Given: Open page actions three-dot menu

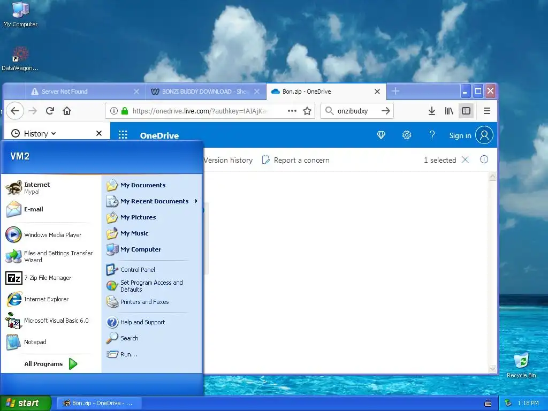Looking at the screenshot, I should (x=292, y=111).
